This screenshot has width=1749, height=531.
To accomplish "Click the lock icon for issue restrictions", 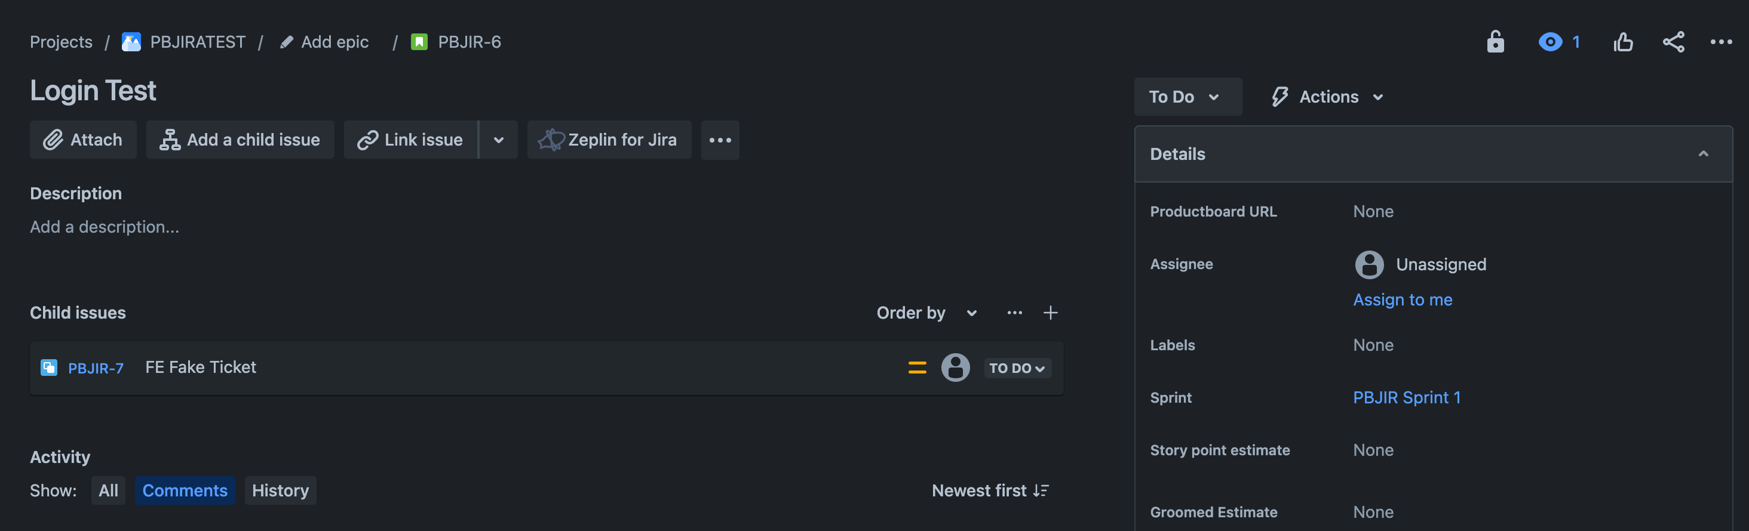I will click(1495, 42).
